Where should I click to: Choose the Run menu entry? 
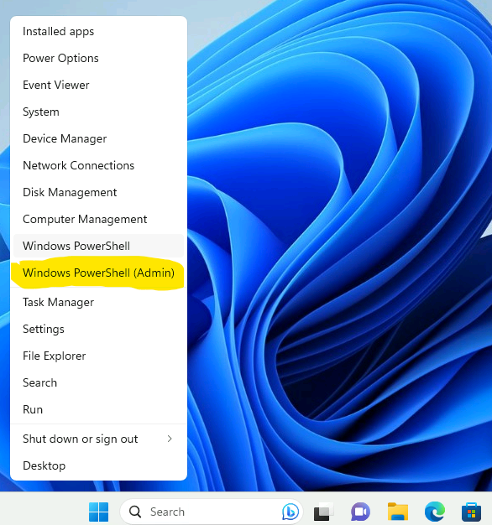point(98,409)
